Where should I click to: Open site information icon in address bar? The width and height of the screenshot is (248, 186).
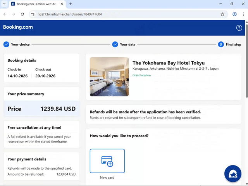click(x=33, y=14)
